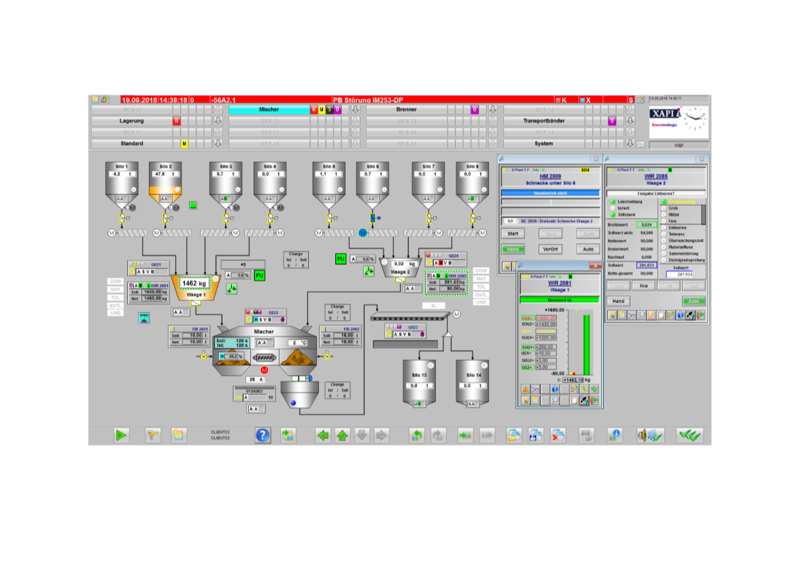797x566 pixels.
Task: Click the key login icon in bottom toolbar
Action: [x=153, y=436]
